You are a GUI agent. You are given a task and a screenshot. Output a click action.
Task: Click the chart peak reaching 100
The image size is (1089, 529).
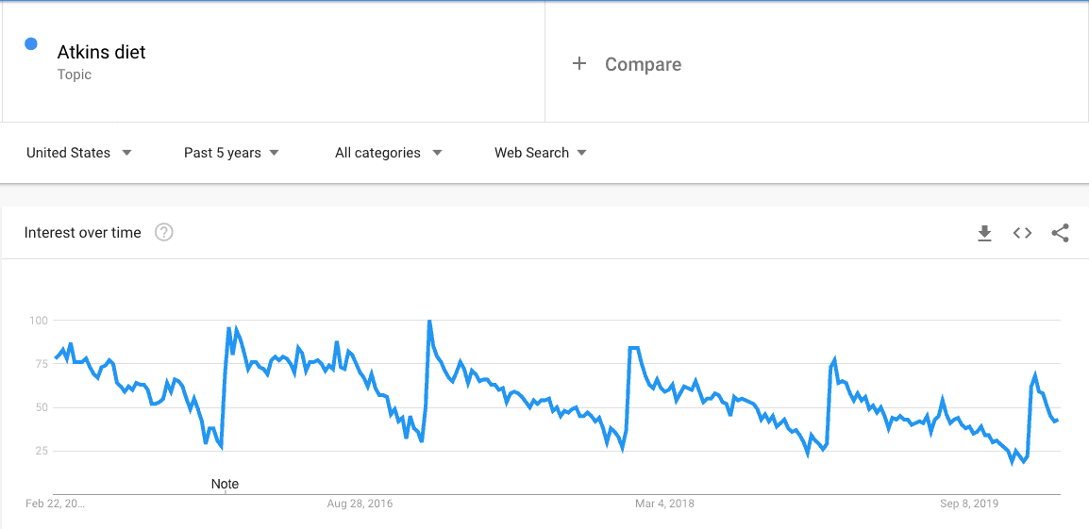coord(429,322)
